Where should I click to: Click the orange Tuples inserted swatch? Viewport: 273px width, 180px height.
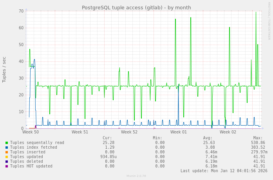[x=7, y=152]
